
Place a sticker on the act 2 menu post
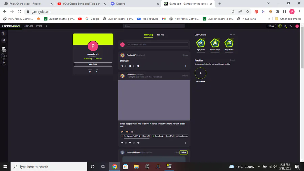point(138,143)
